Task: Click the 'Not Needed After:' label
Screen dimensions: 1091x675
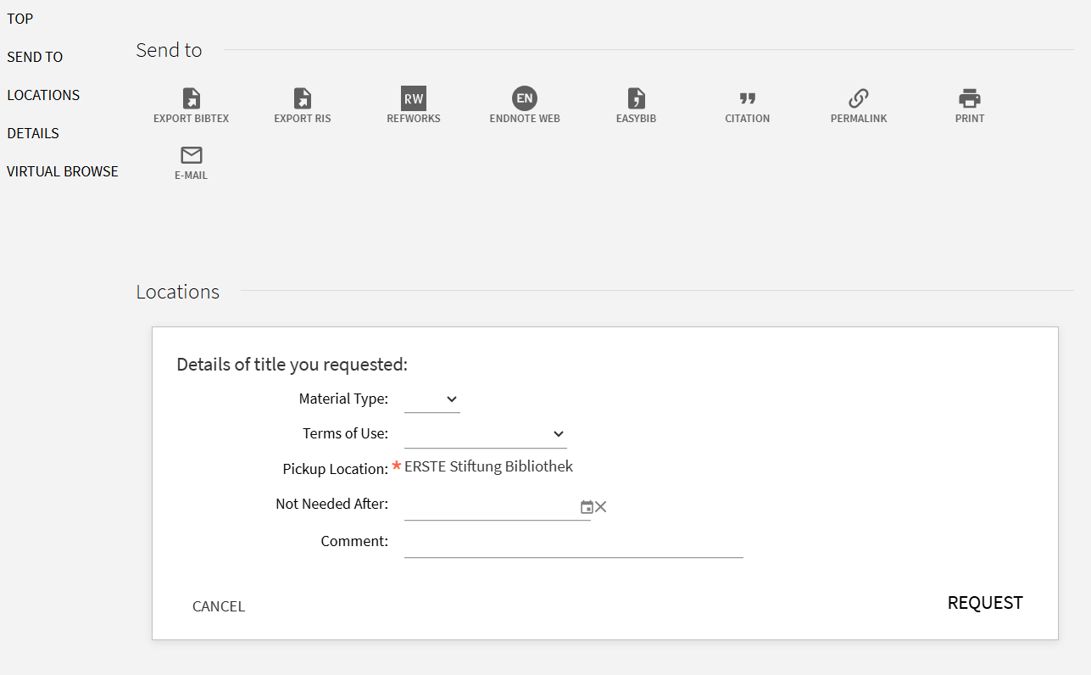Action: pyautogui.click(x=332, y=504)
